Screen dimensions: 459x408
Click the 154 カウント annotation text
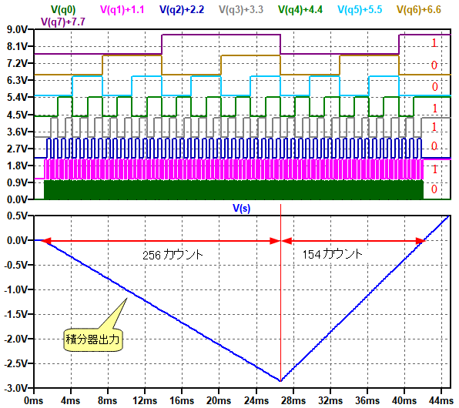[332, 254]
